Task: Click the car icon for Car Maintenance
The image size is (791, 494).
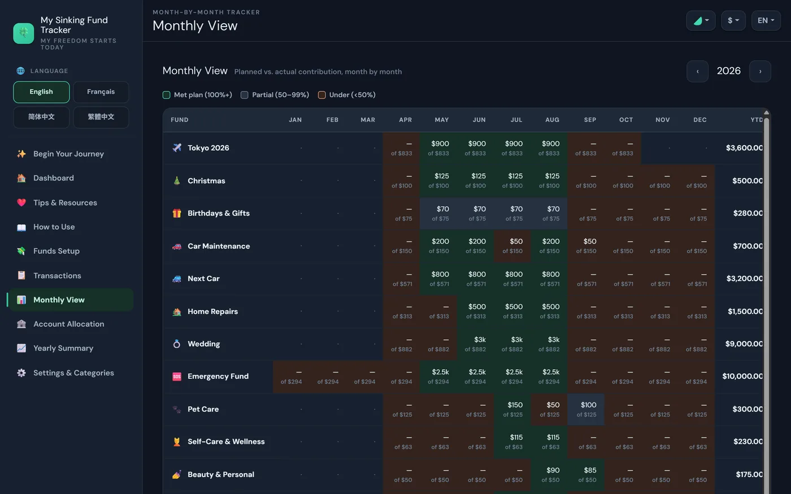Action: pos(177,246)
